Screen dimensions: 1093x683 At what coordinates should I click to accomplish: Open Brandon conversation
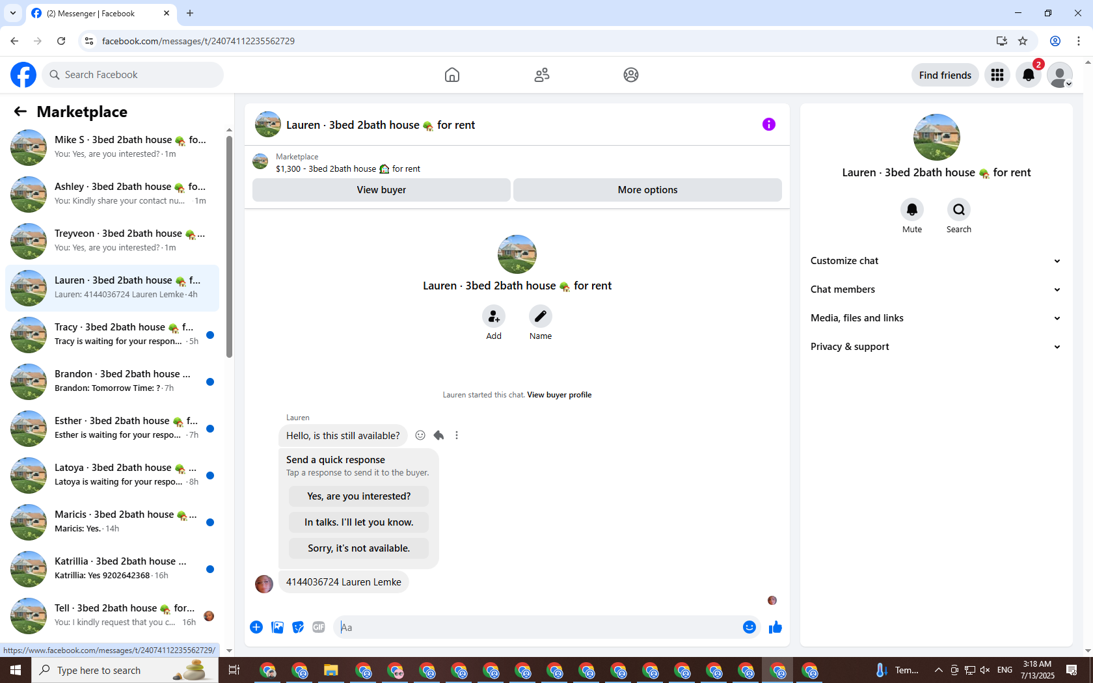(x=112, y=381)
